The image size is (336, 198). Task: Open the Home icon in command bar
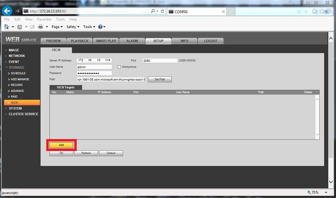click(x=7, y=27)
